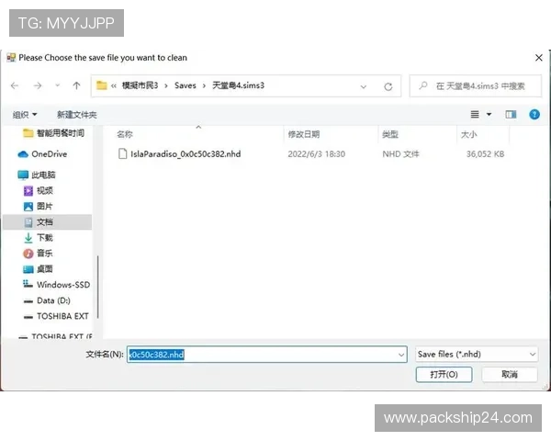Focus the search box for 天堂岛4.sims3
This screenshot has height=441, width=551.
click(x=476, y=85)
